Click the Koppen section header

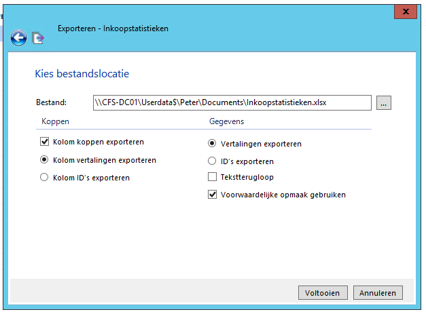(x=55, y=121)
